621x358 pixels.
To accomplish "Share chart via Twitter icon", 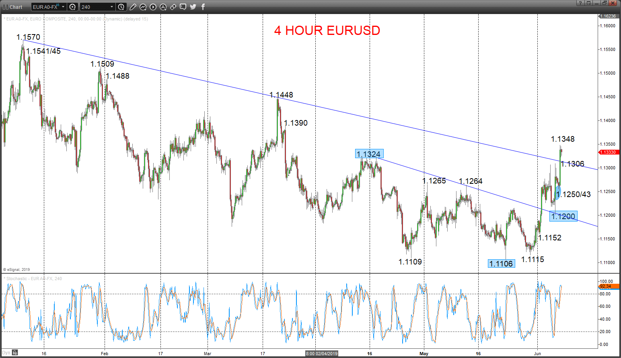I will click(193, 7).
